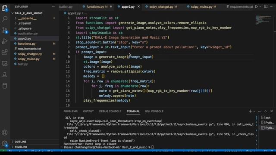
Task: Open Remote Explorer icon in activity bar
Action: point(5,63)
